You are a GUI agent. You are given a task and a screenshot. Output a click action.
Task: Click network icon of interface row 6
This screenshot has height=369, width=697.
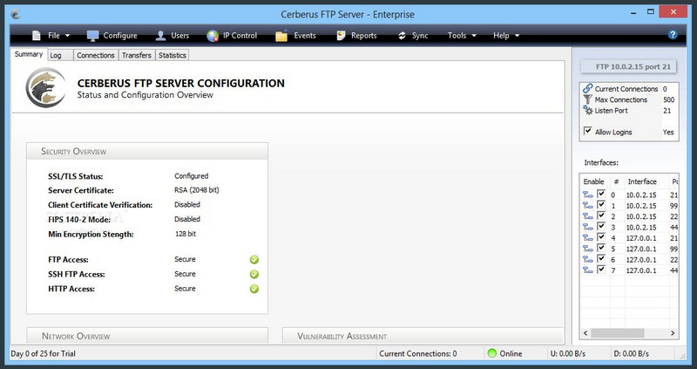[588, 259]
